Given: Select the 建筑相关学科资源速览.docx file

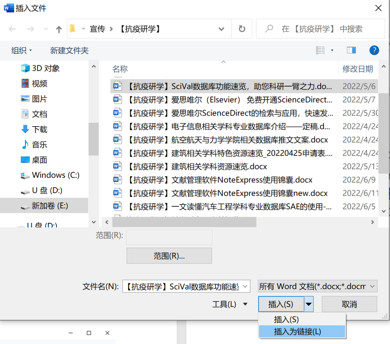Looking at the screenshot, I should pos(219,167).
